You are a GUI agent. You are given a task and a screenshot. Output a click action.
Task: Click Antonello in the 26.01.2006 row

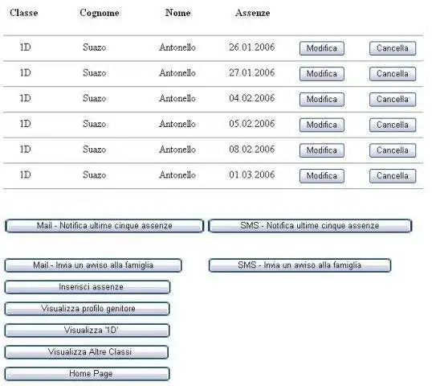pyautogui.click(x=177, y=47)
